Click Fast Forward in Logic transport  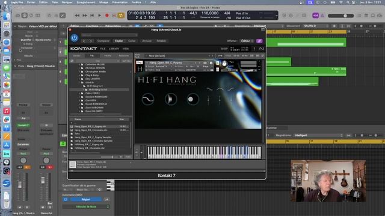[x=85, y=16]
